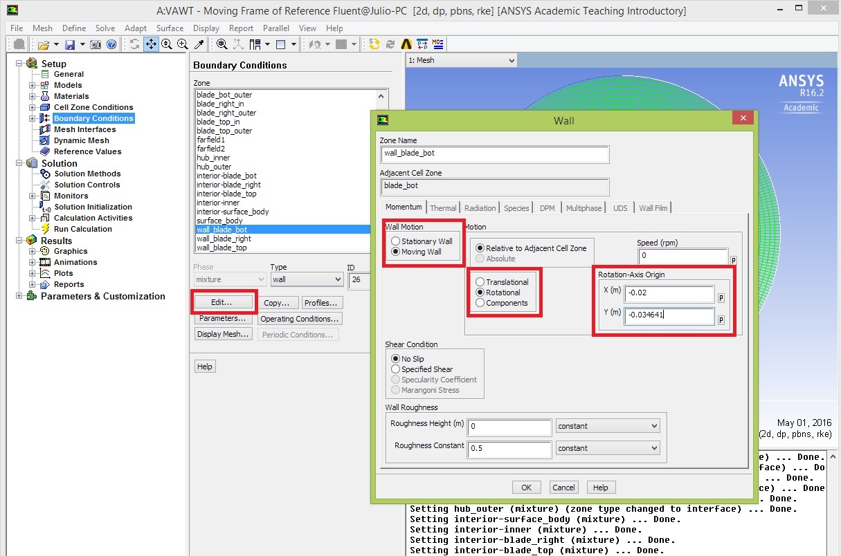The height and width of the screenshot is (556, 841).
Task: Select Components motion option
Action: [x=480, y=303]
